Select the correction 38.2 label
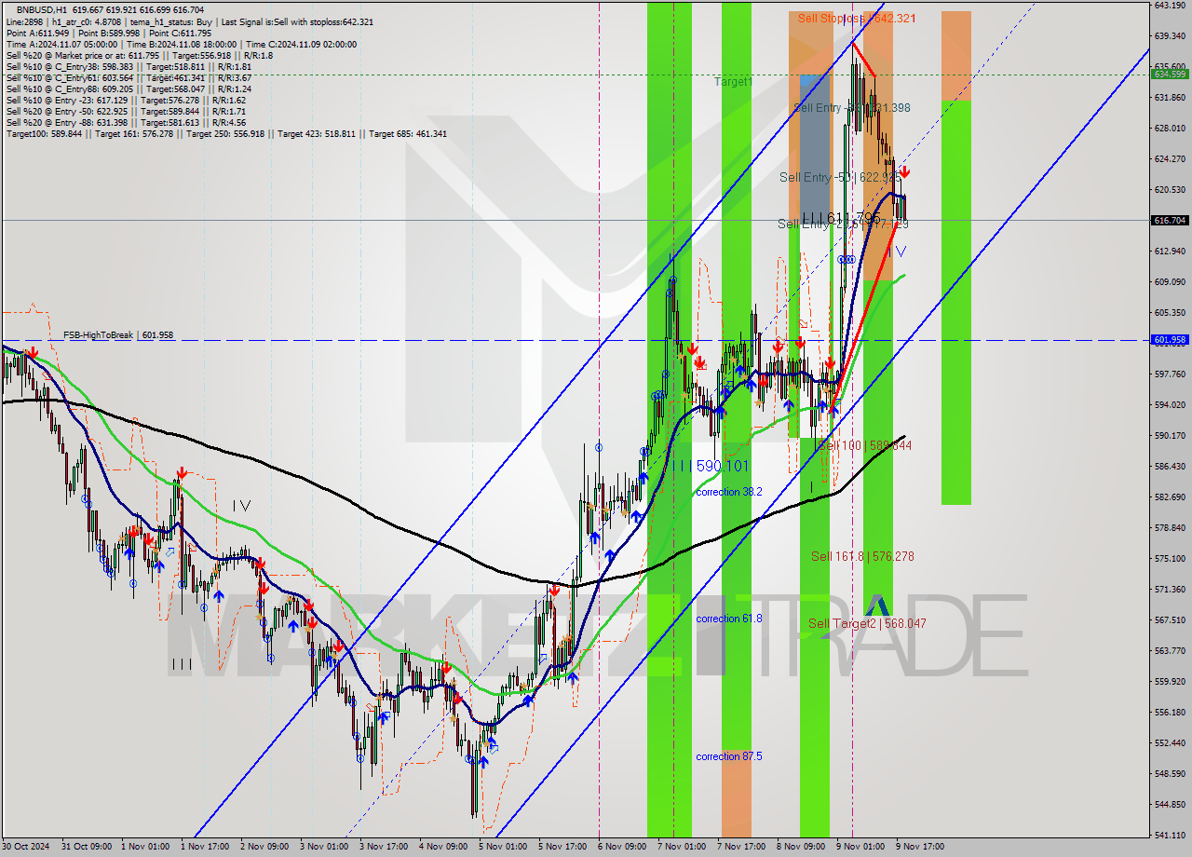1192x857 pixels. pos(729,492)
